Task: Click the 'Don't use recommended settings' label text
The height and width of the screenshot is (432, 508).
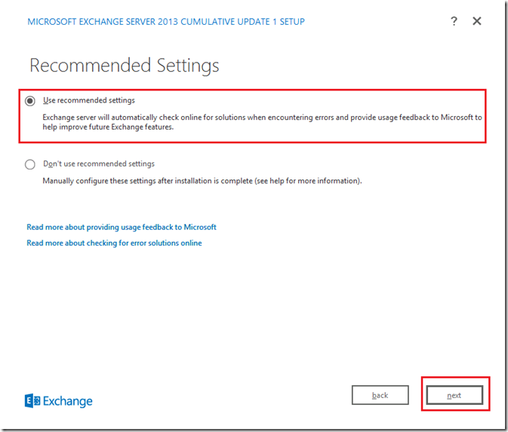Action: pos(99,164)
